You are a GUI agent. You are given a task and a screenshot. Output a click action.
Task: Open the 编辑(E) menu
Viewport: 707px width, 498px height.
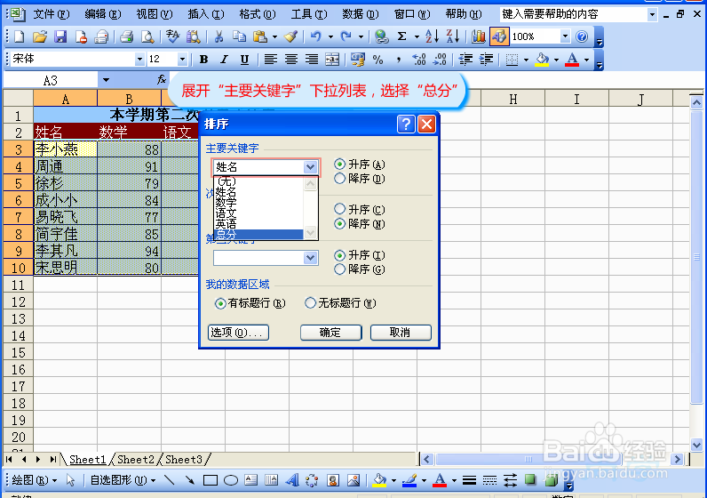click(103, 14)
